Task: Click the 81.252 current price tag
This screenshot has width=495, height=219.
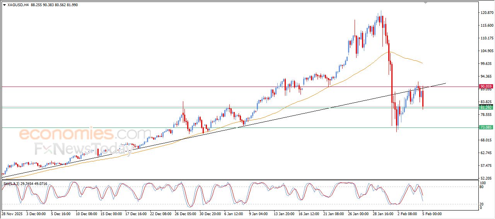Action: click(485, 107)
